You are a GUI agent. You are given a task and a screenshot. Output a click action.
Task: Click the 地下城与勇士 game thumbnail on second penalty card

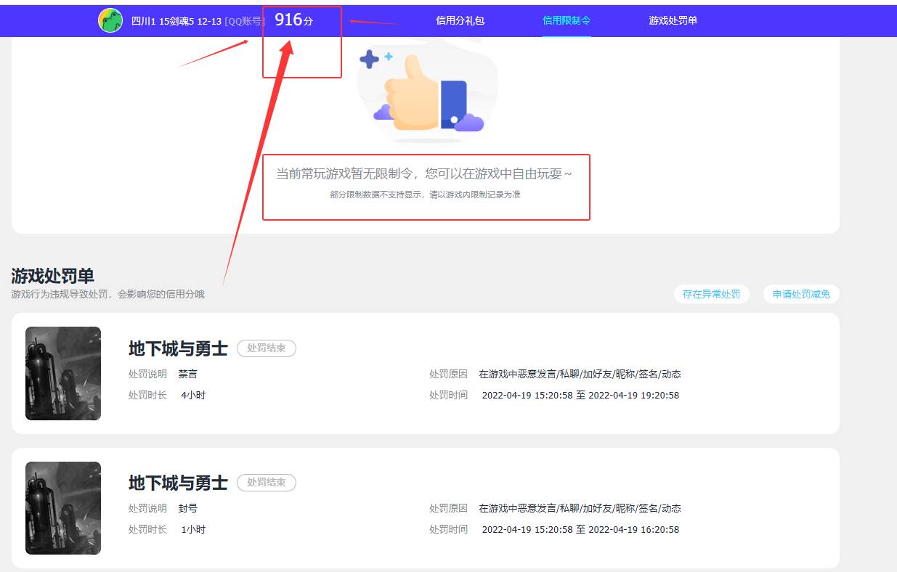tap(62, 507)
